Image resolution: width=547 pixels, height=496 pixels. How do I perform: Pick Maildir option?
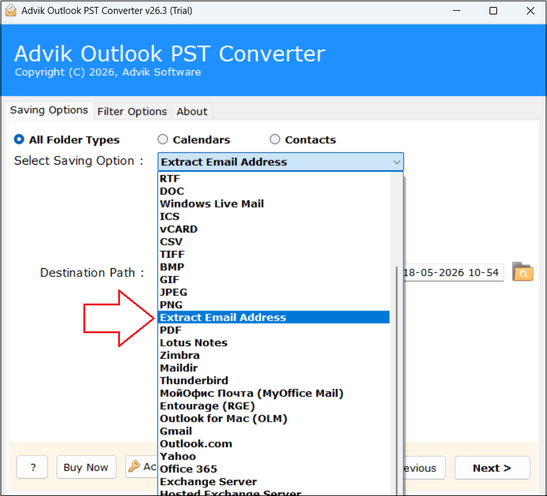(274, 368)
